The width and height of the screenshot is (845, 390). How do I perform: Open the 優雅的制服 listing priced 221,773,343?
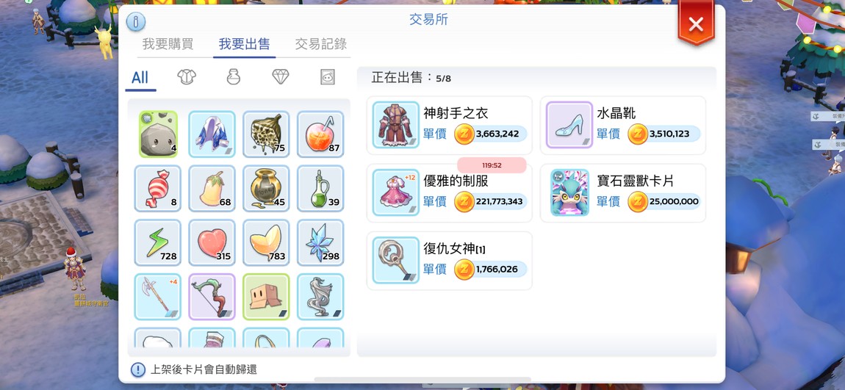(x=450, y=193)
